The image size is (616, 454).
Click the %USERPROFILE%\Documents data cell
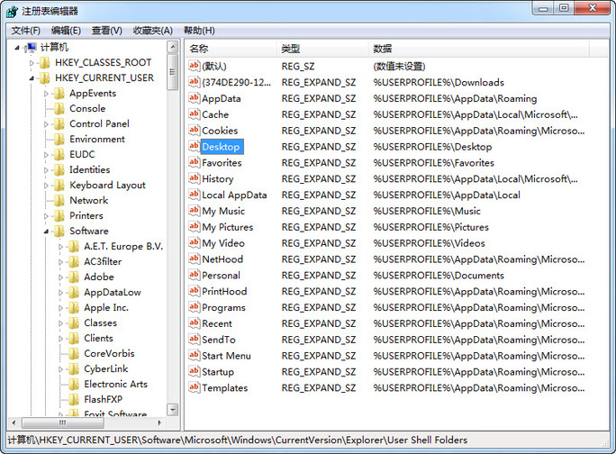coord(439,275)
